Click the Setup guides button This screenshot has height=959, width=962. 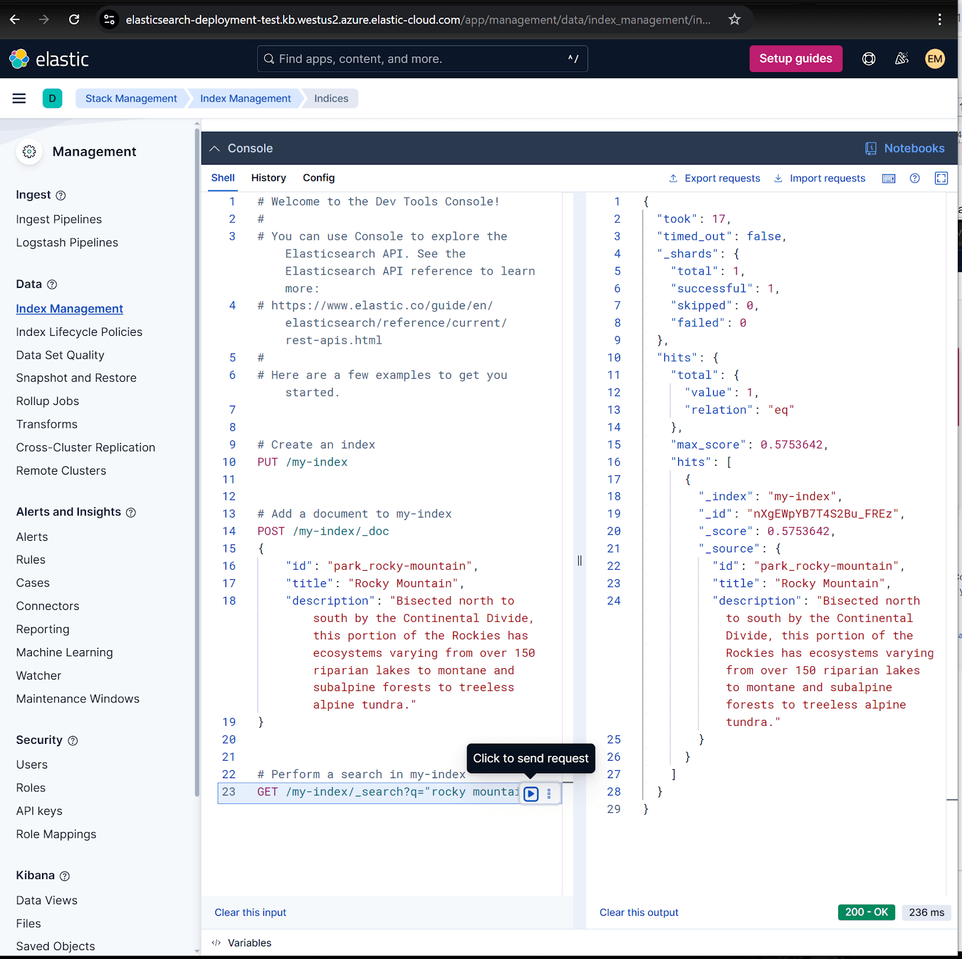[x=795, y=58]
